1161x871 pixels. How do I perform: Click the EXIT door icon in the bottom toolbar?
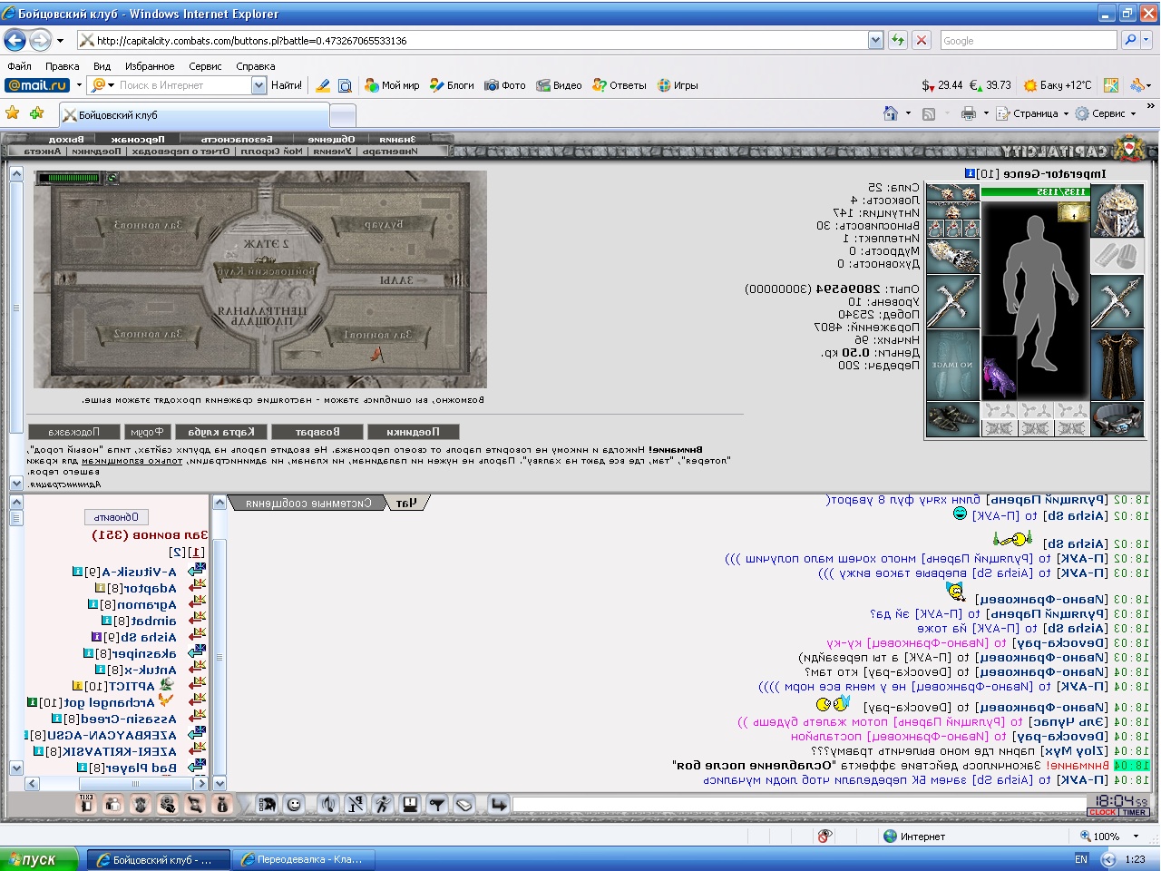point(86,803)
